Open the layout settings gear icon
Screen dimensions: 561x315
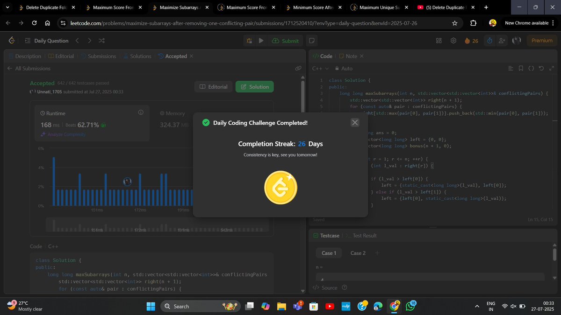[453, 41]
